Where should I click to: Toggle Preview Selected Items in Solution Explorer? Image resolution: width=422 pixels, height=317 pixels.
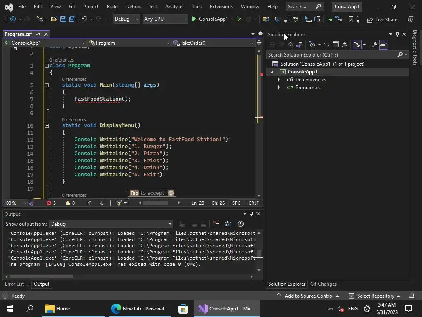(x=384, y=45)
